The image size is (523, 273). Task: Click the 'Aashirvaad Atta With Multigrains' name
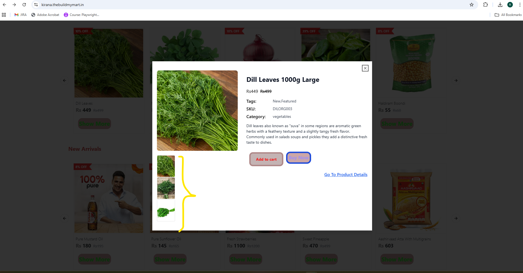[x=405, y=239]
